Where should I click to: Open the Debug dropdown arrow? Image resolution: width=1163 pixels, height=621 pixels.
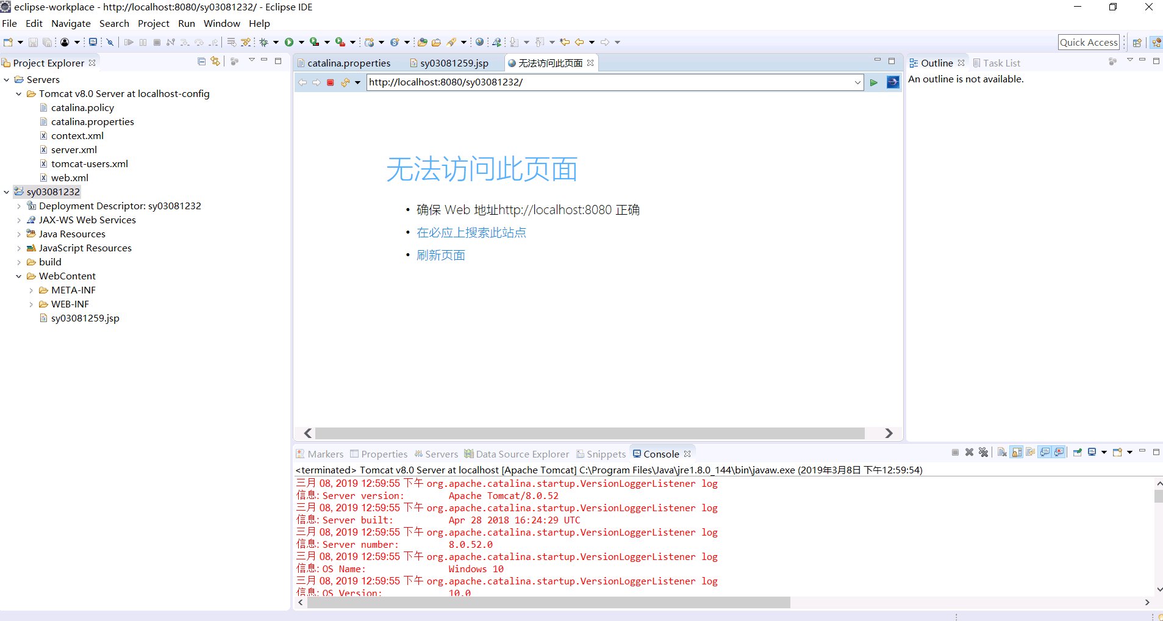point(276,42)
